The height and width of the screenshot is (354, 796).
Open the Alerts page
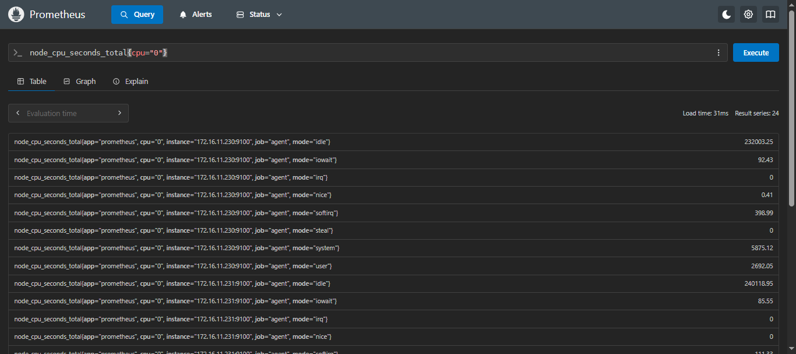tap(196, 15)
